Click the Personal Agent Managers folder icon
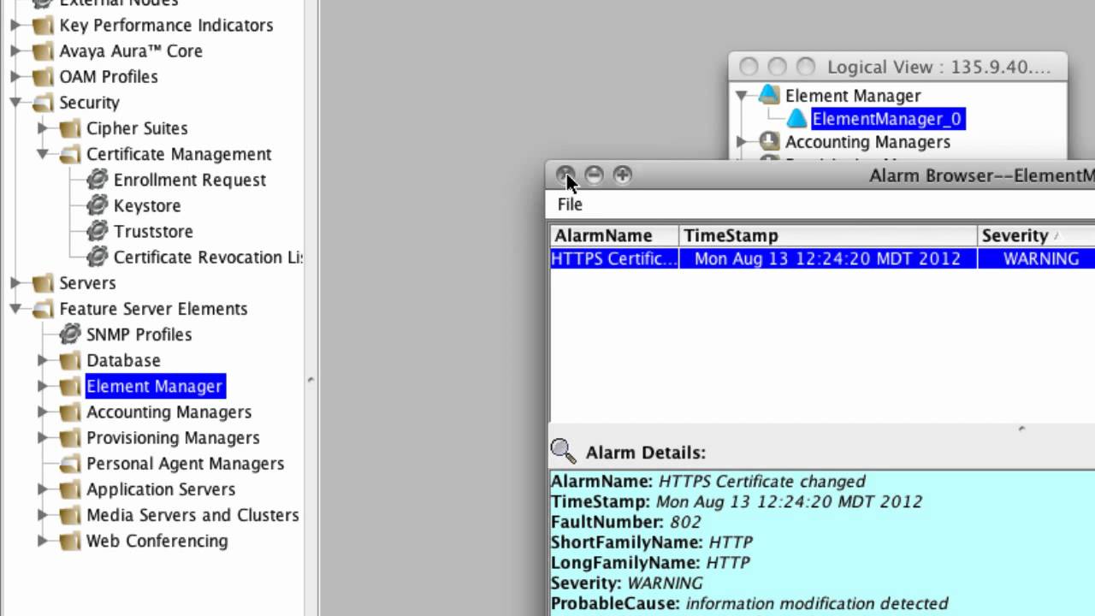Image resolution: width=1095 pixels, height=616 pixels. 70,464
